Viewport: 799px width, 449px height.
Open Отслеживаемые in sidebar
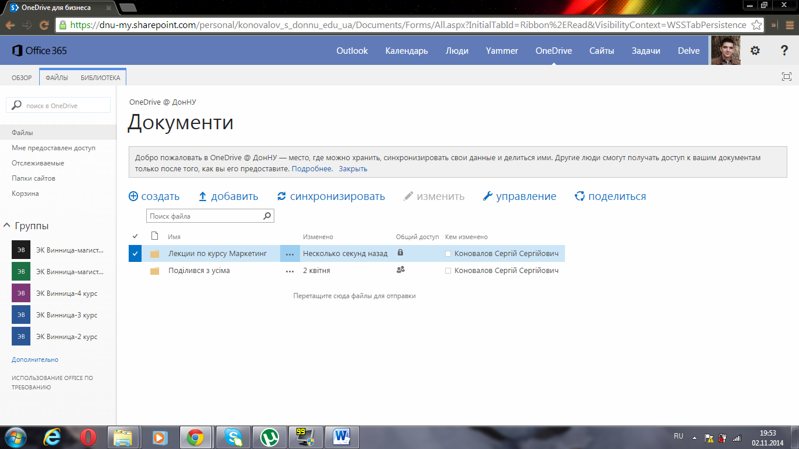tap(38, 163)
